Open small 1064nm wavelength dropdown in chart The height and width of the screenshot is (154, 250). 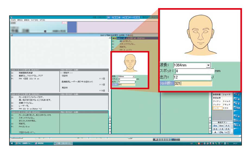(x=133, y=76)
